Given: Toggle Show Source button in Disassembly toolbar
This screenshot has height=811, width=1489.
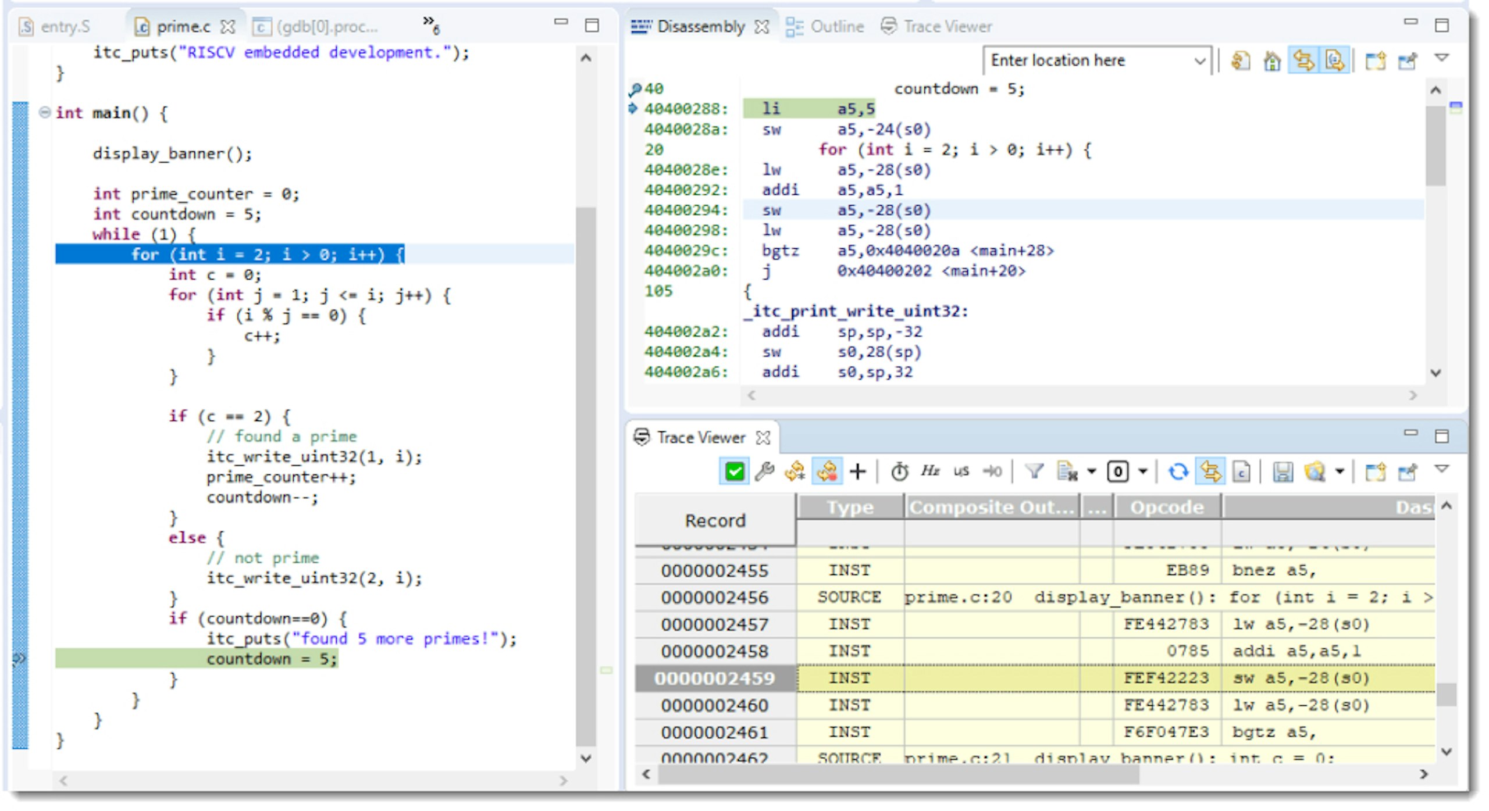Looking at the screenshot, I should 1334,60.
